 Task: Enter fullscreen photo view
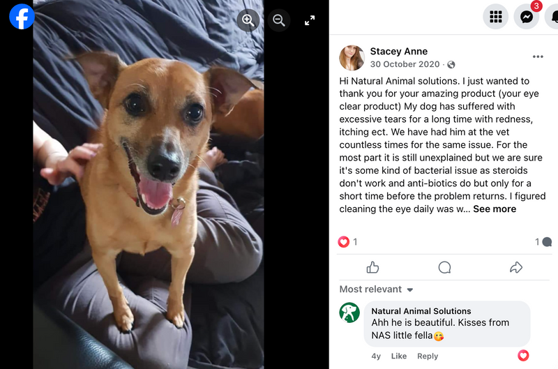click(310, 20)
